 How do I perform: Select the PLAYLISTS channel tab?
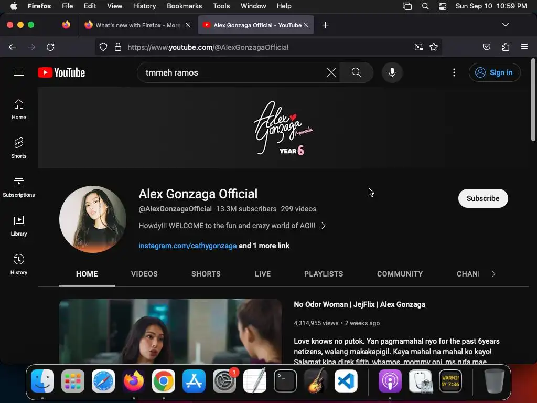[324, 274]
